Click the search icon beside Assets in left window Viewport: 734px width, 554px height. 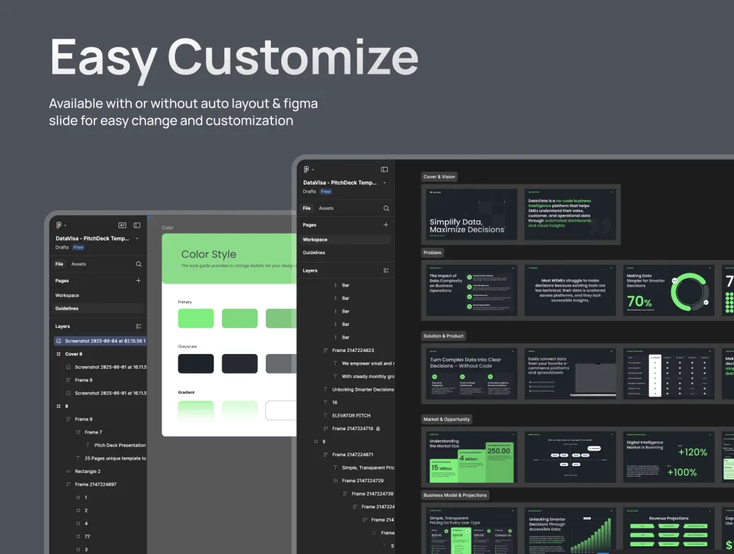[138, 264]
